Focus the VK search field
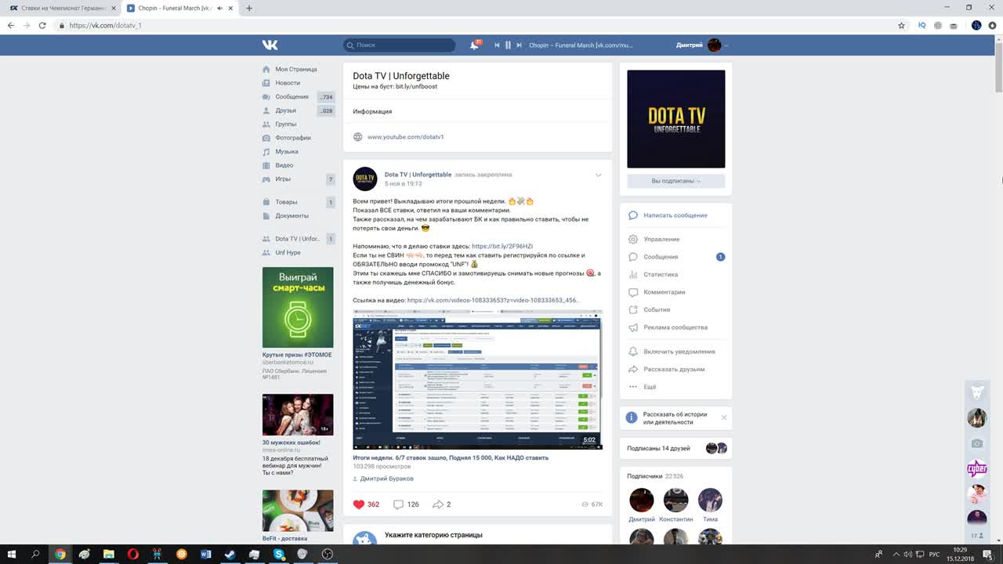 coord(400,45)
